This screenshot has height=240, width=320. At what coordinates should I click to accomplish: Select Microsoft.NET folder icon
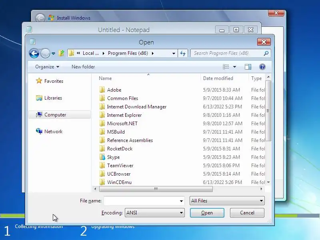[x=102, y=124]
